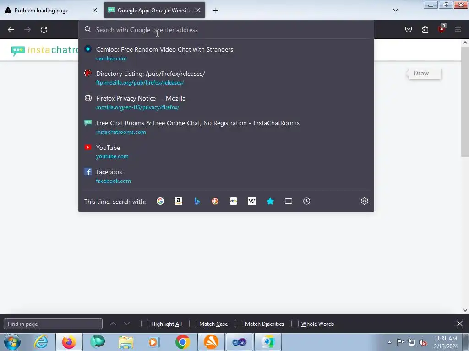Enable Highlight All checkbox
This screenshot has width=469, height=351.
(144, 324)
